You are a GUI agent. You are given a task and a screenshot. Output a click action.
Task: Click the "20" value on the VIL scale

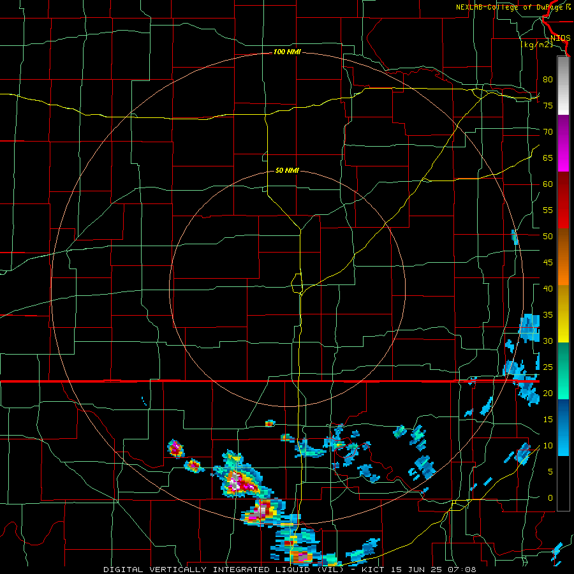coord(548,393)
